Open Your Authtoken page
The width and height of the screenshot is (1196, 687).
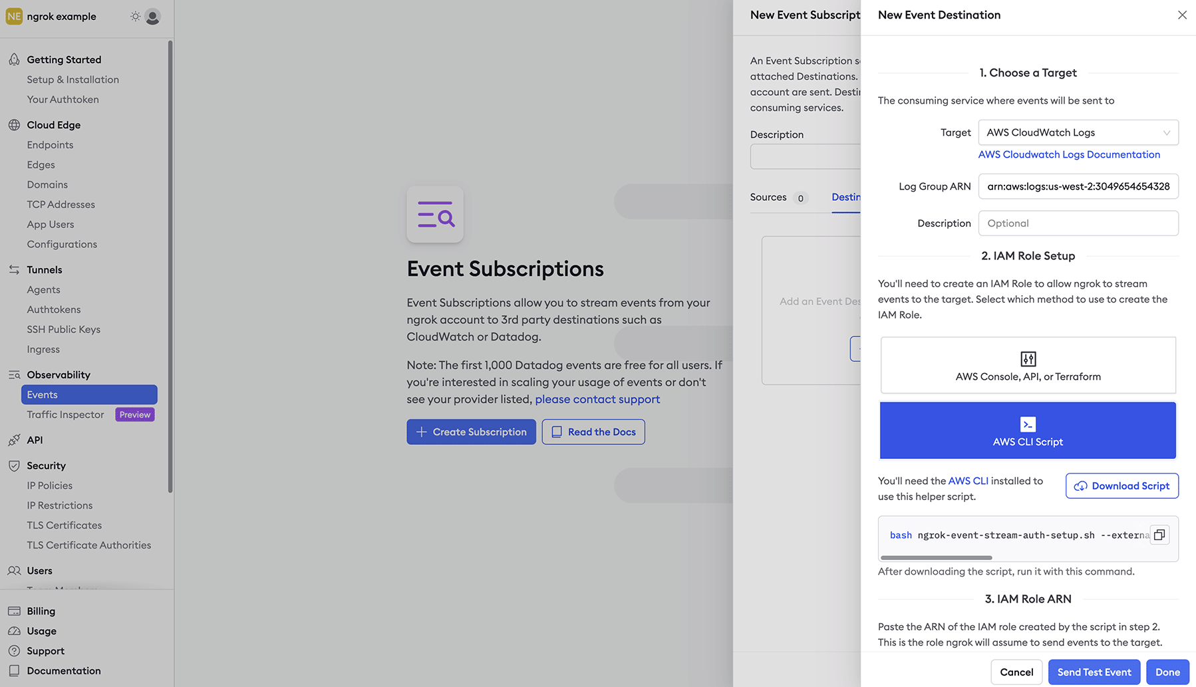point(63,99)
